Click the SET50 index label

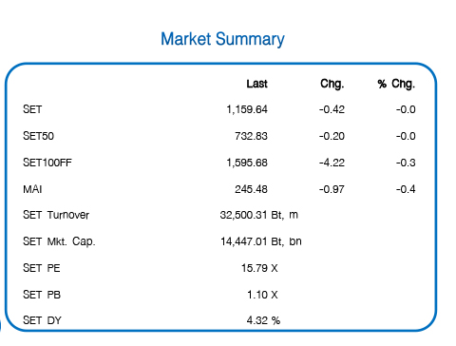click(38, 136)
